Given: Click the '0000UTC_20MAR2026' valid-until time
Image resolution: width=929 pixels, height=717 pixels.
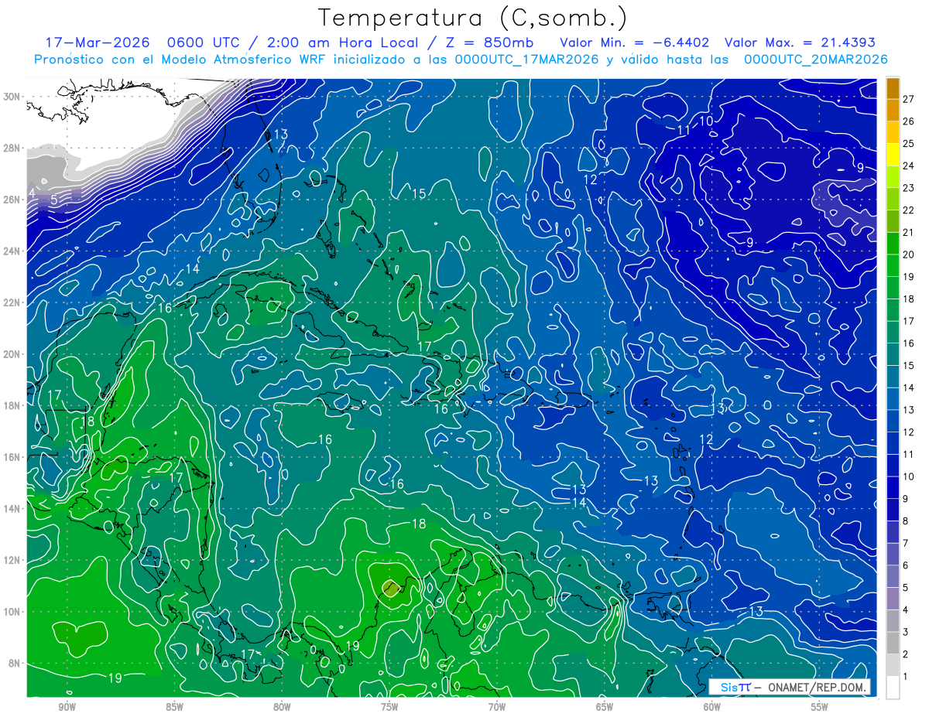Looking at the screenshot, I should point(815,60).
